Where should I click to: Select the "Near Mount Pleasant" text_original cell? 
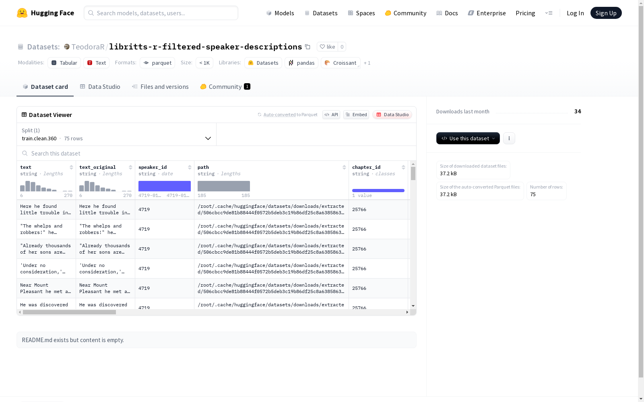[105, 288]
